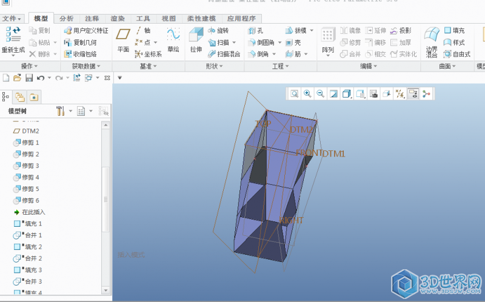Toggle annotation display in the view toolbar
The width and height of the screenshot is (485, 302).
coord(413,93)
